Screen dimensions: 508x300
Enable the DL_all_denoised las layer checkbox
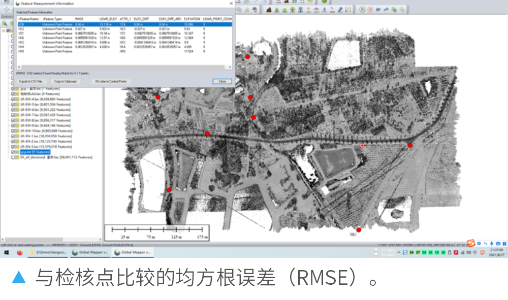pos(14,157)
